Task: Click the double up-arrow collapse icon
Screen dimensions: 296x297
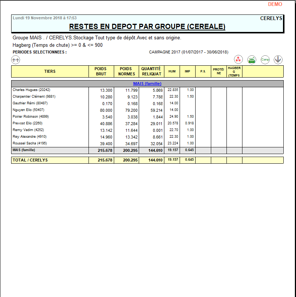Action: click(16, 59)
